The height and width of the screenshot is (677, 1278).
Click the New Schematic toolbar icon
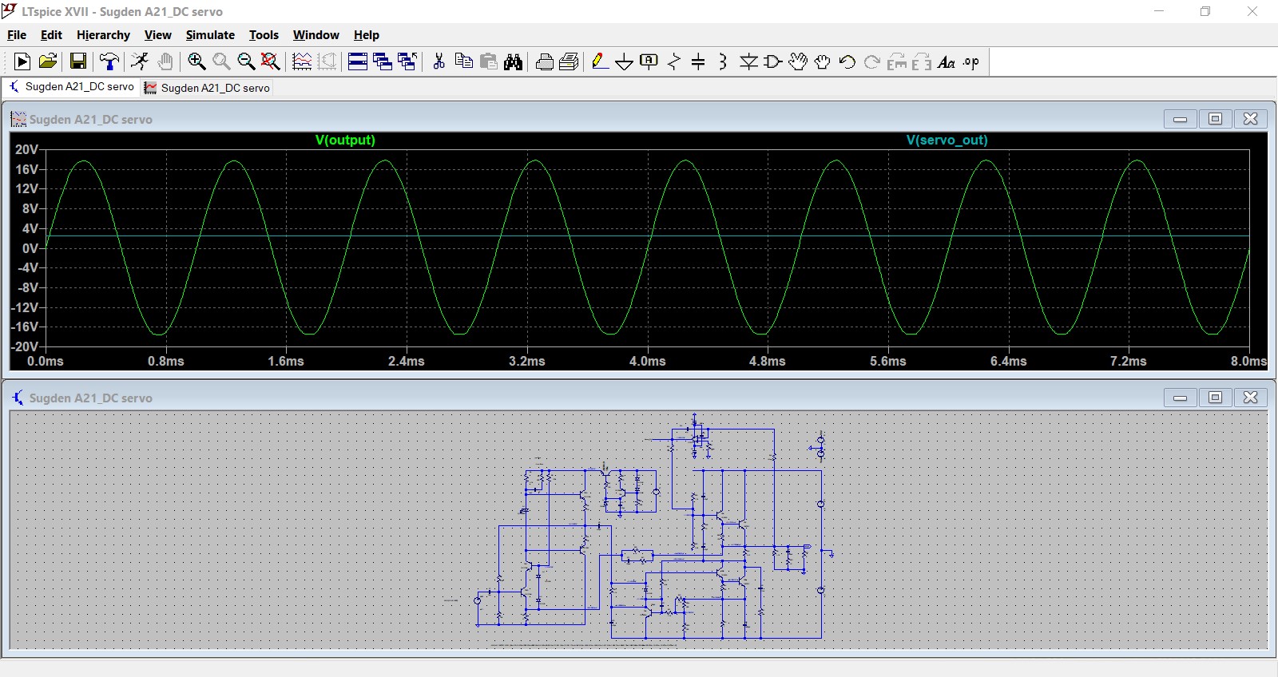(22, 61)
